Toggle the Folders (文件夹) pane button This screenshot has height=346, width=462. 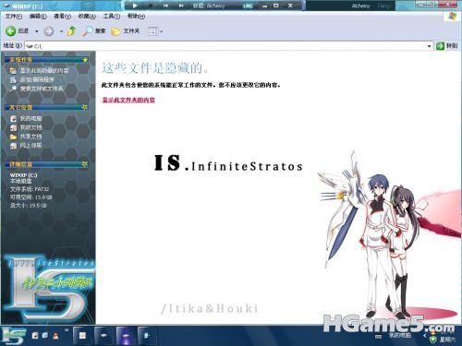(x=126, y=31)
